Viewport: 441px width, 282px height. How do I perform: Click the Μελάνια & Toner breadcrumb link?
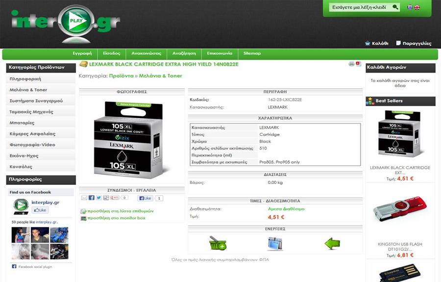pyautogui.click(x=161, y=76)
